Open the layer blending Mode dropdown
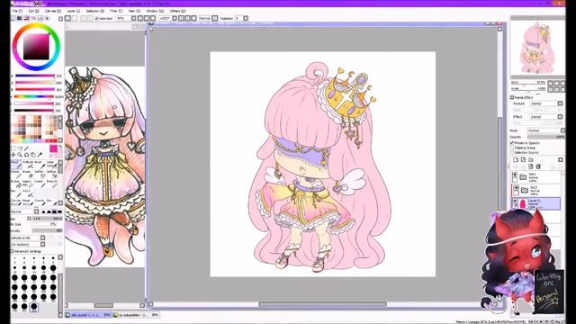Viewport: 576px width, 324px height. tap(562, 130)
